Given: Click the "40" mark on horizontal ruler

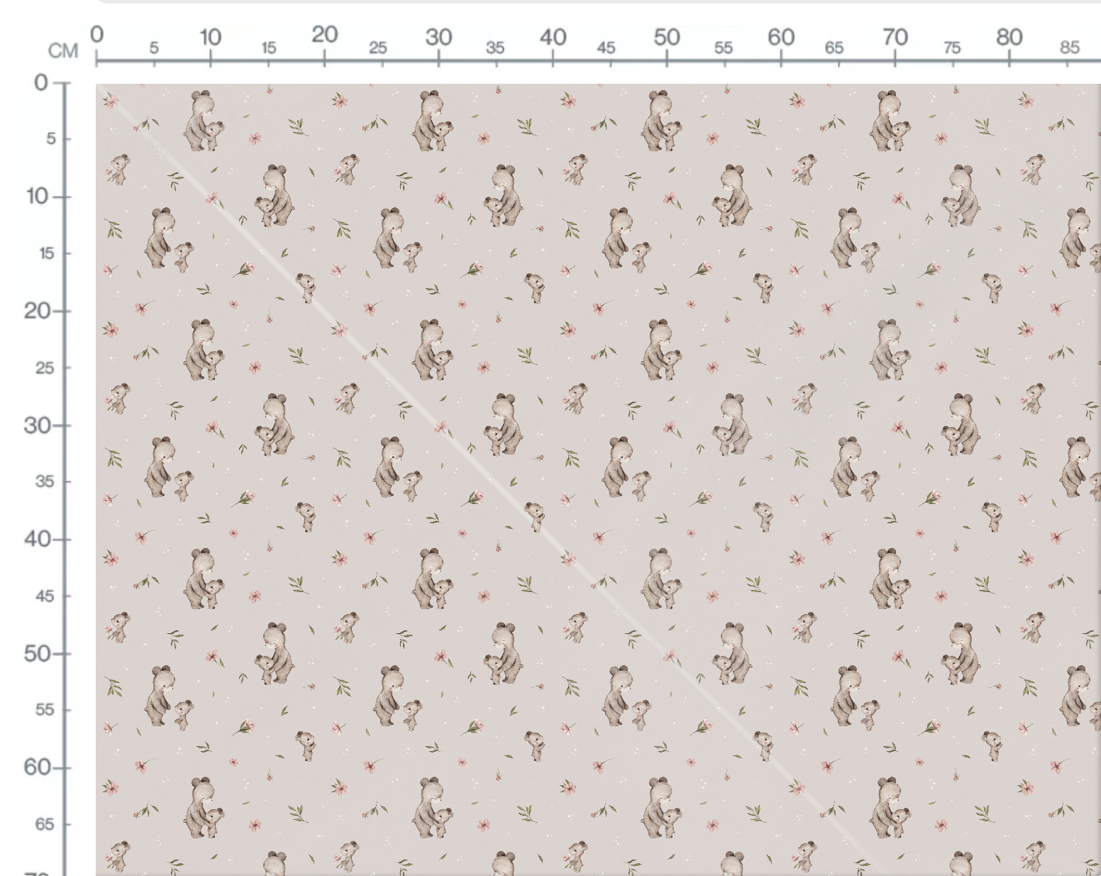Looking at the screenshot, I should (553, 37).
